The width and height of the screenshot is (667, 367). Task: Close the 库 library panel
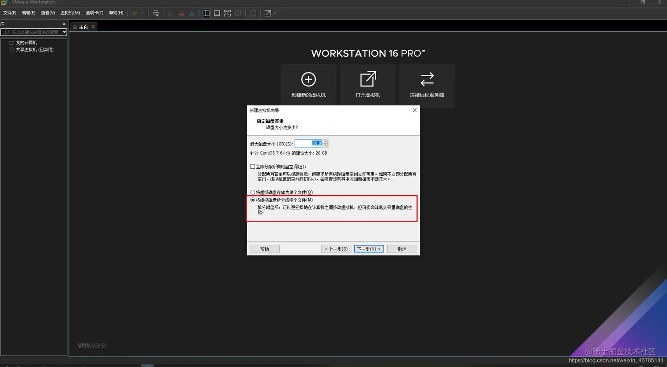click(64, 24)
